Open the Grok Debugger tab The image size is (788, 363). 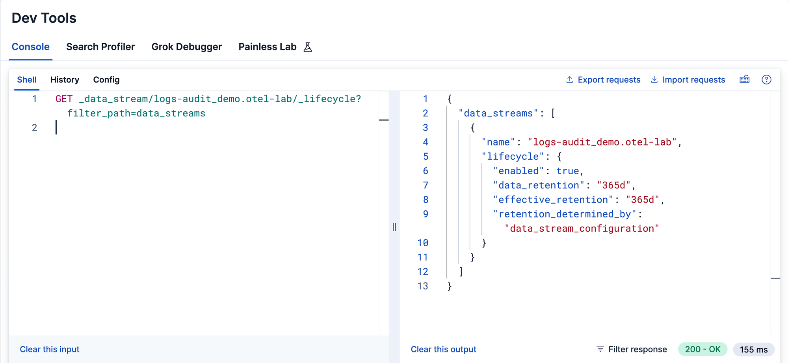[187, 47]
